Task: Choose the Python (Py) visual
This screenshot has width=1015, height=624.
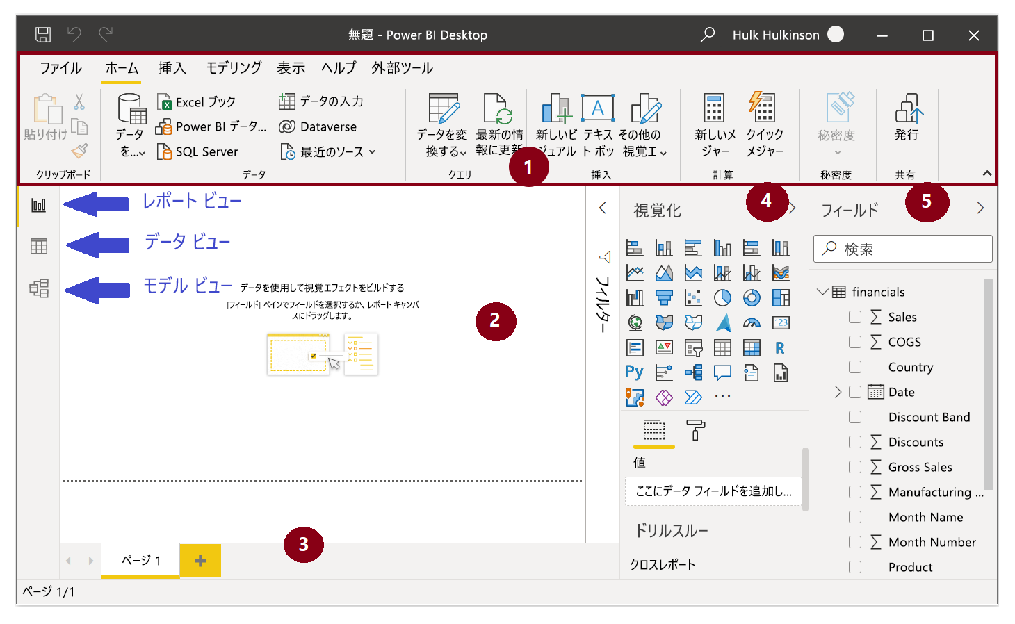Action: tap(635, 372)
